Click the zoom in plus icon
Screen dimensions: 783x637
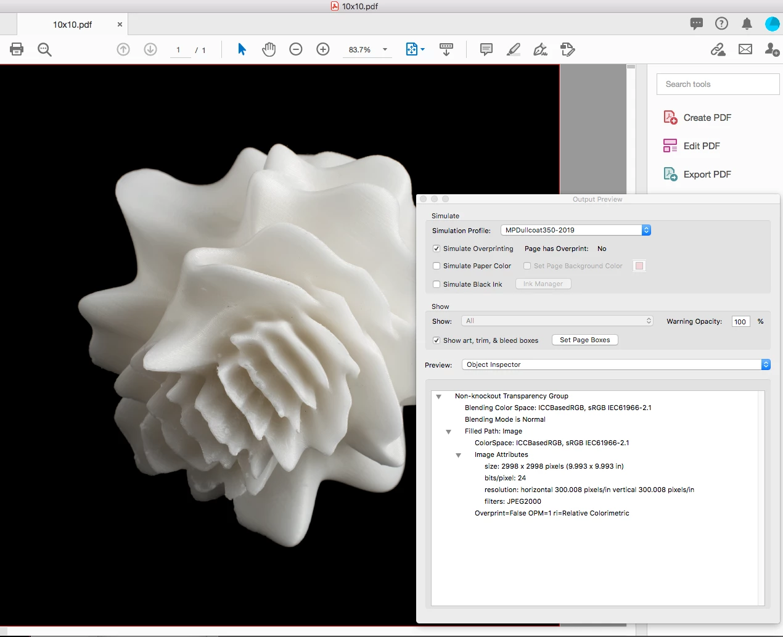(x=323, y=49)
